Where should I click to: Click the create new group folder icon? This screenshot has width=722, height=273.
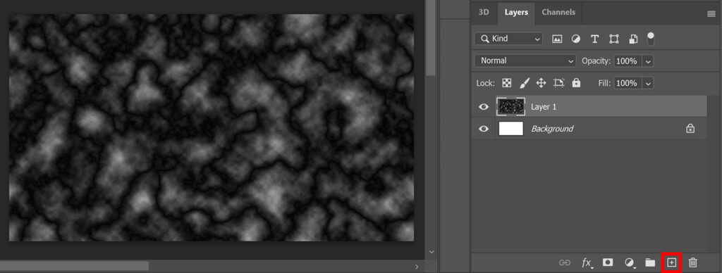pos(649,262)
